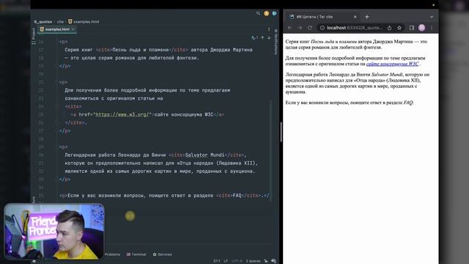This screenshot has width=469, height=264.
Task: Fold the cite tag on line 24
Action: point(57,106)
